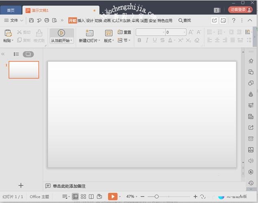Switch to the Transitions (切换) tab
258x203 pixels.
coord(98,20)
